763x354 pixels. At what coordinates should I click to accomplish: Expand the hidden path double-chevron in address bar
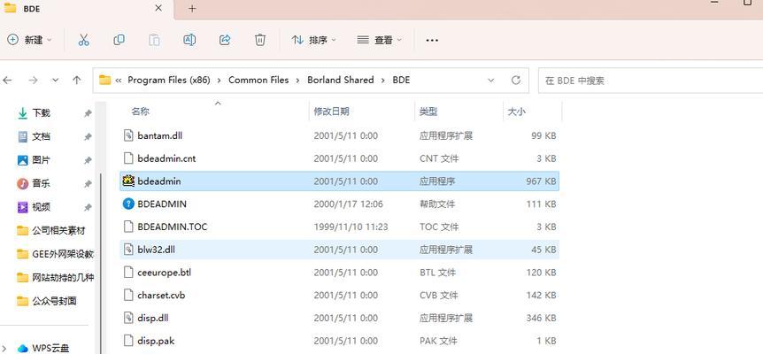point(119,81)
